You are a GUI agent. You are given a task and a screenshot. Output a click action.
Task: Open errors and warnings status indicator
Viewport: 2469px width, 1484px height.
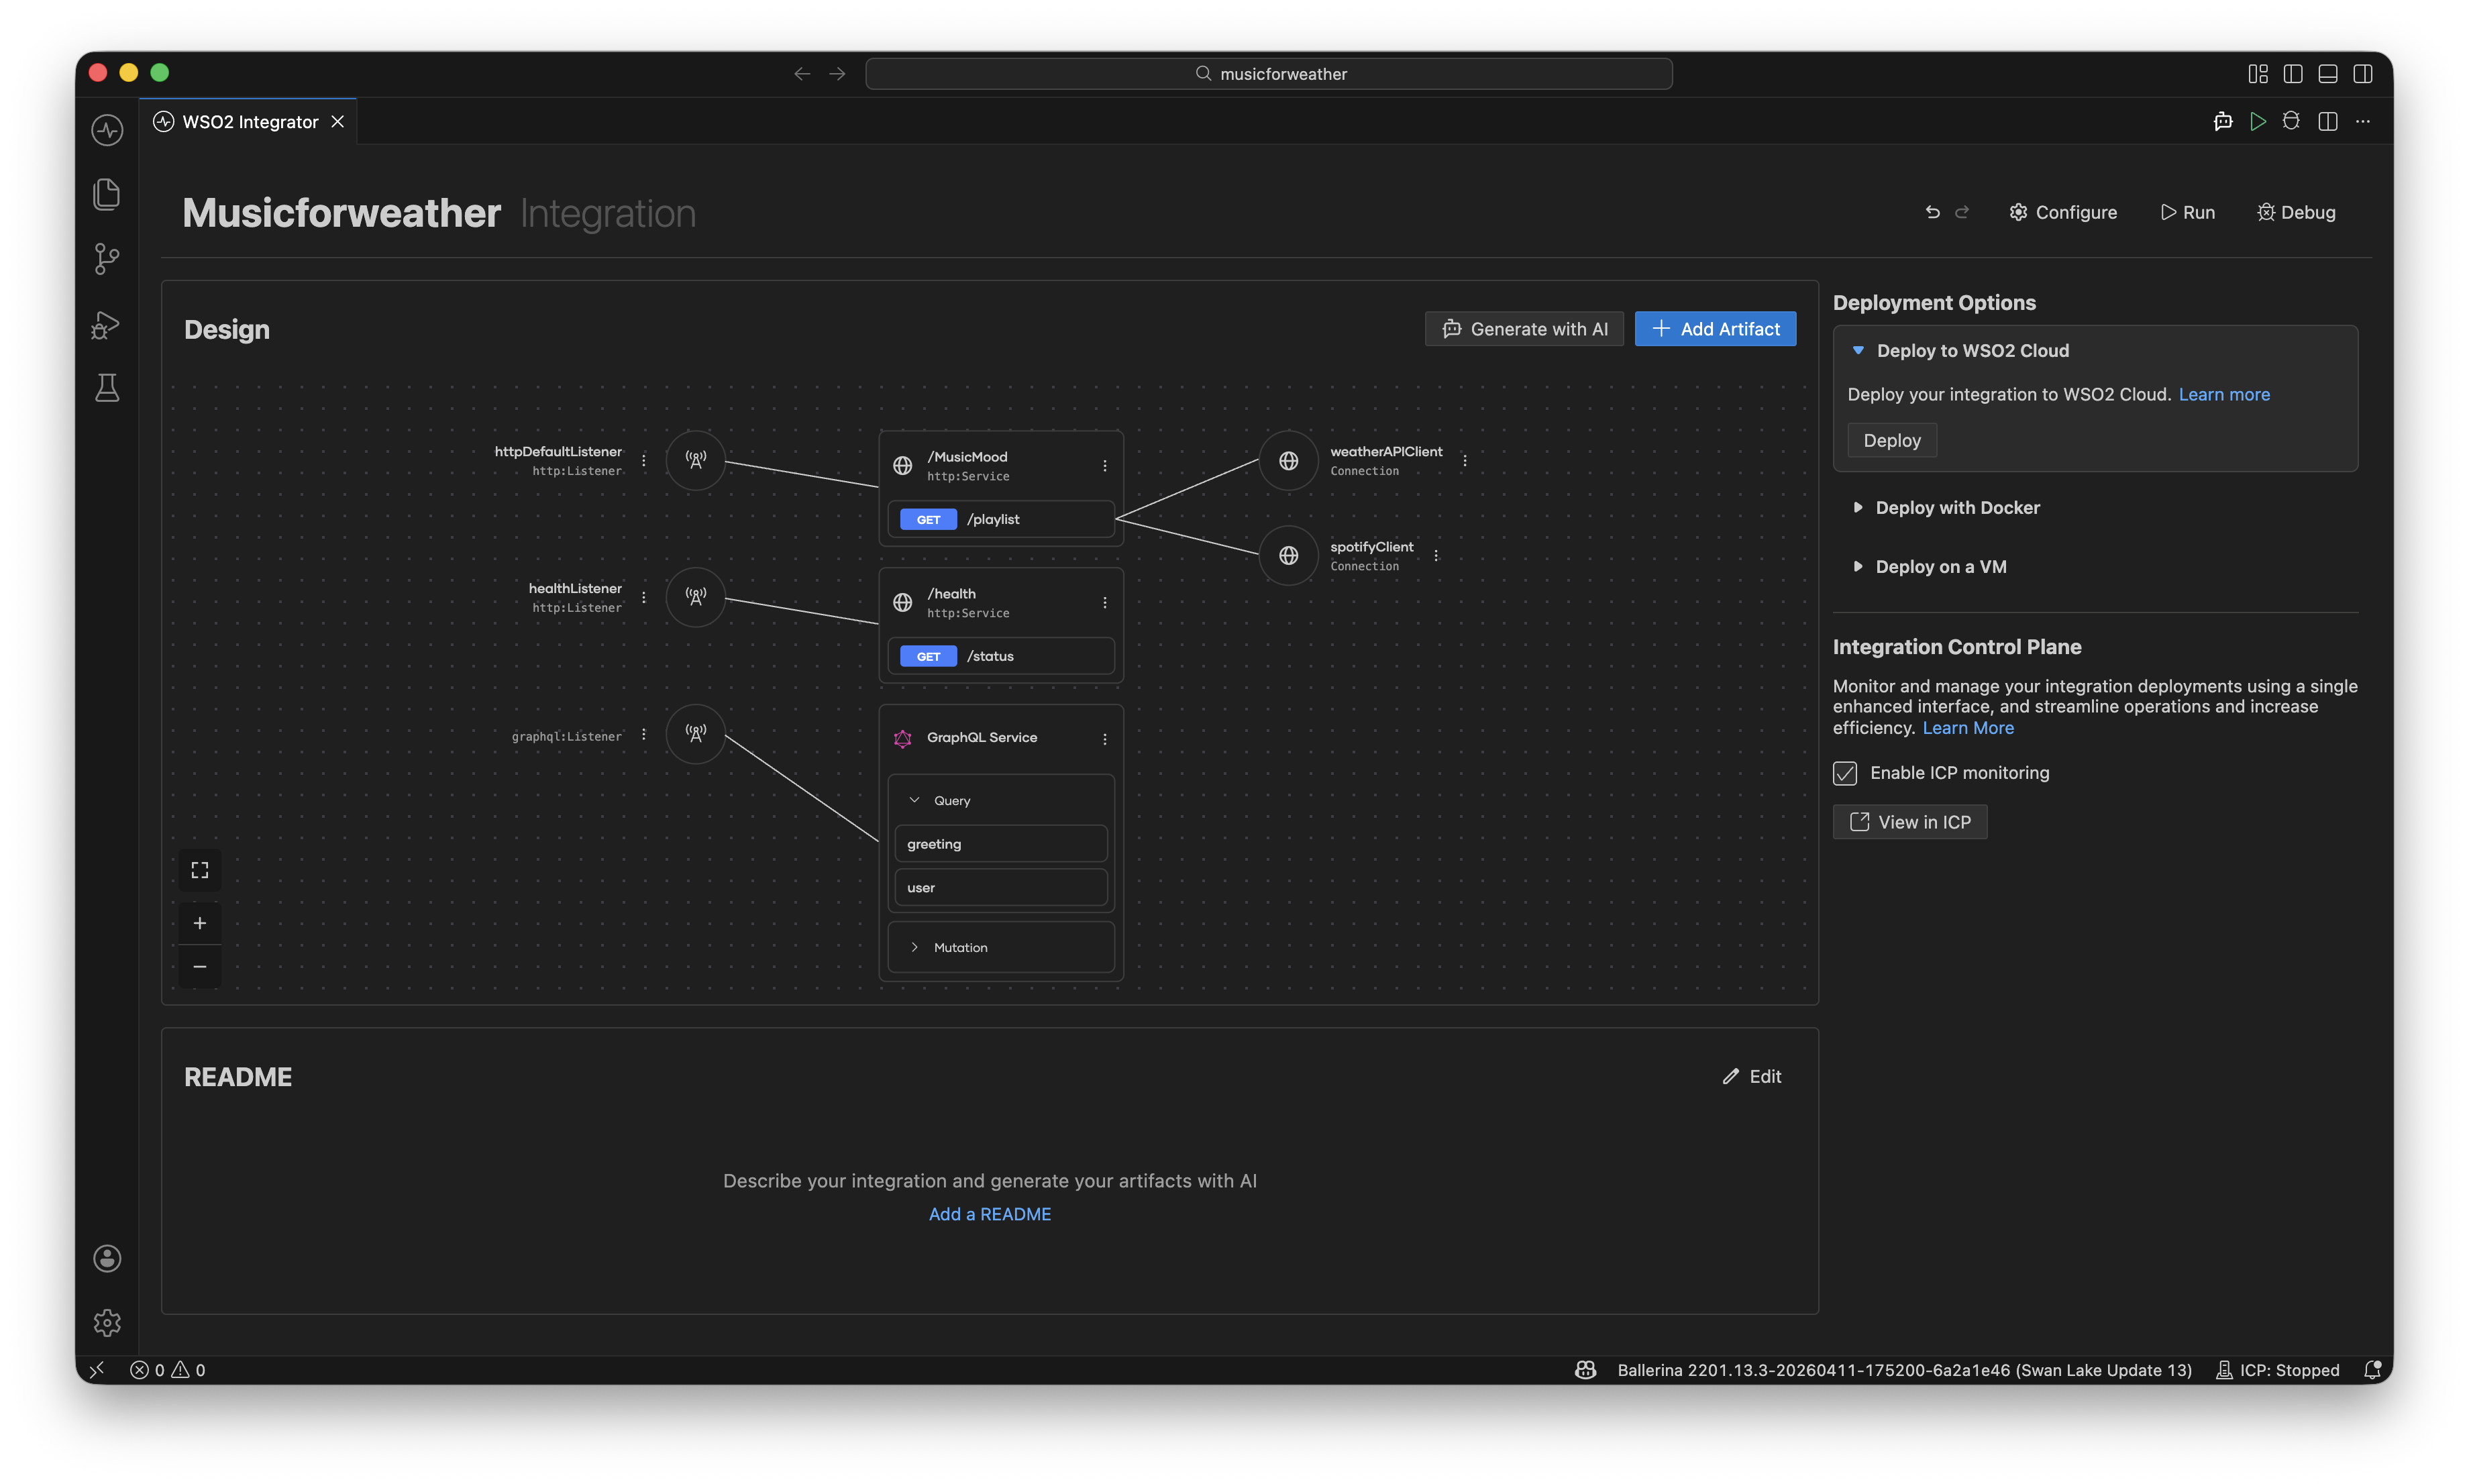tap(167, 1370)
